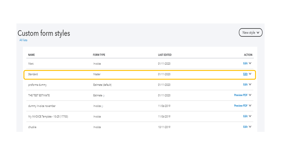Edit the Standard master style

click(x=245, y=74)
